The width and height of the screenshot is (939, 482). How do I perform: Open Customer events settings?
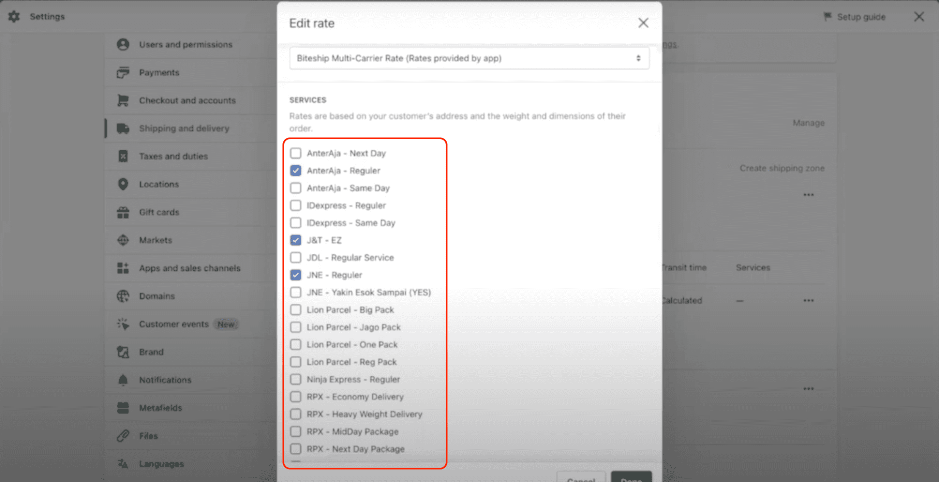pyautogui.click(x=191, y=324)
